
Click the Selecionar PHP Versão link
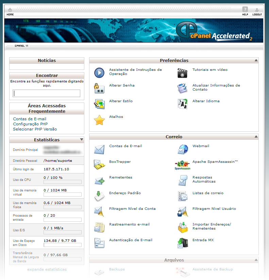[x=35, y=129]
